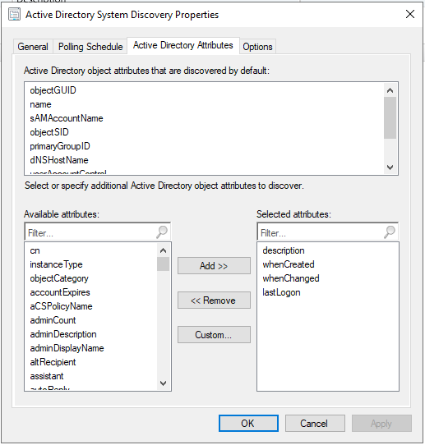Select objectCategory in Available attributes

pos(59,278)
